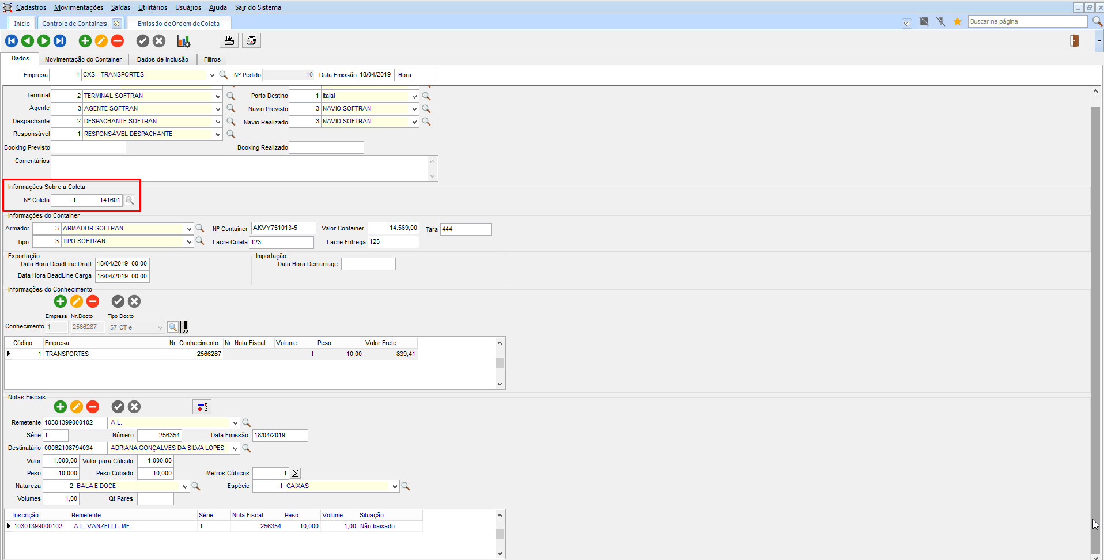Screen dimensions: 1104x560
Task: Expand the Terminal dropdown
Action: pos(218,96)
